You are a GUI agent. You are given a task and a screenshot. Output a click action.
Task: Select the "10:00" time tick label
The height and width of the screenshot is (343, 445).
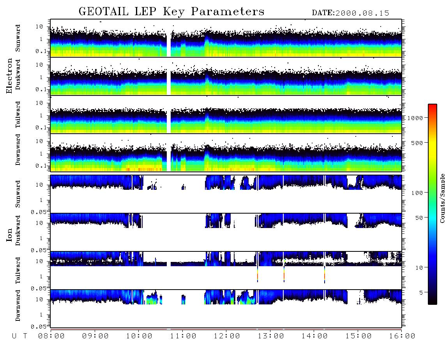click(139, 336)
